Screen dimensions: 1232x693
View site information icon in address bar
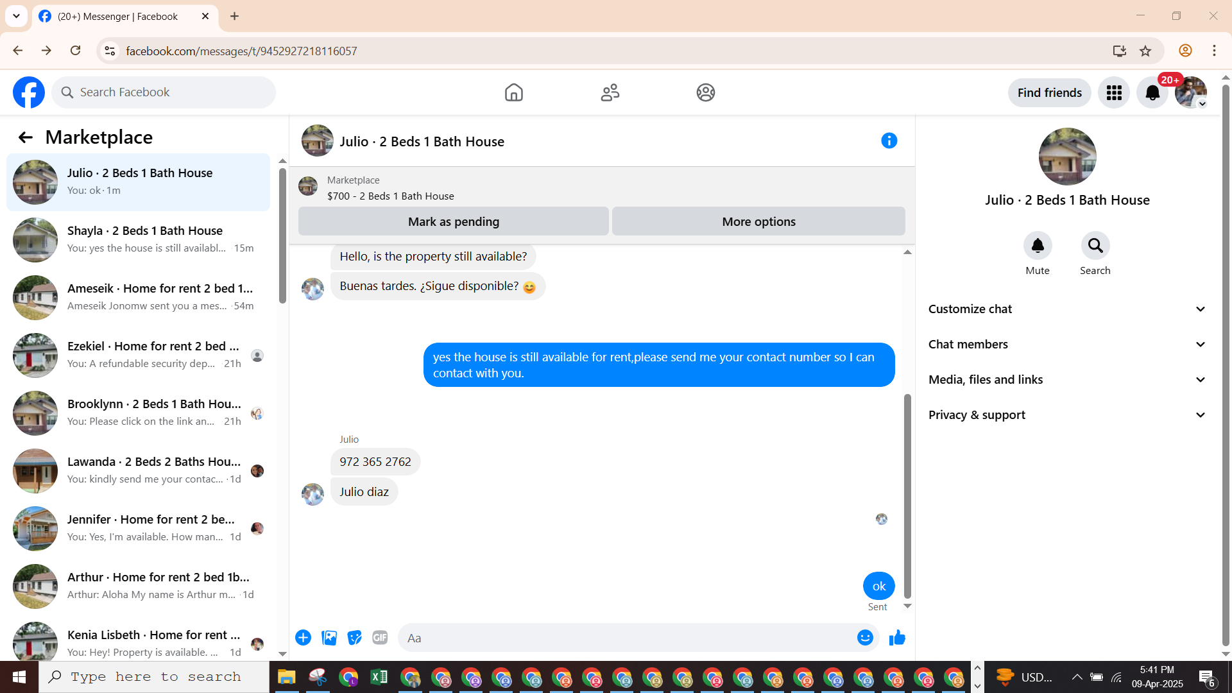coord(110,51)
